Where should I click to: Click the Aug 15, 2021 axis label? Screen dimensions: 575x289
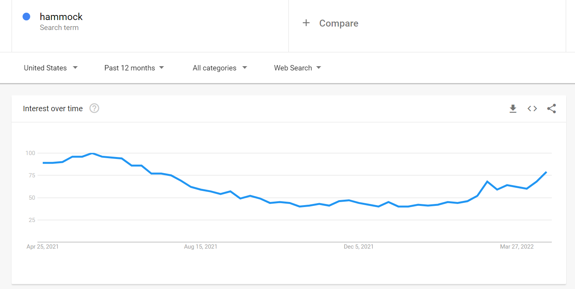tap(201, 247)
